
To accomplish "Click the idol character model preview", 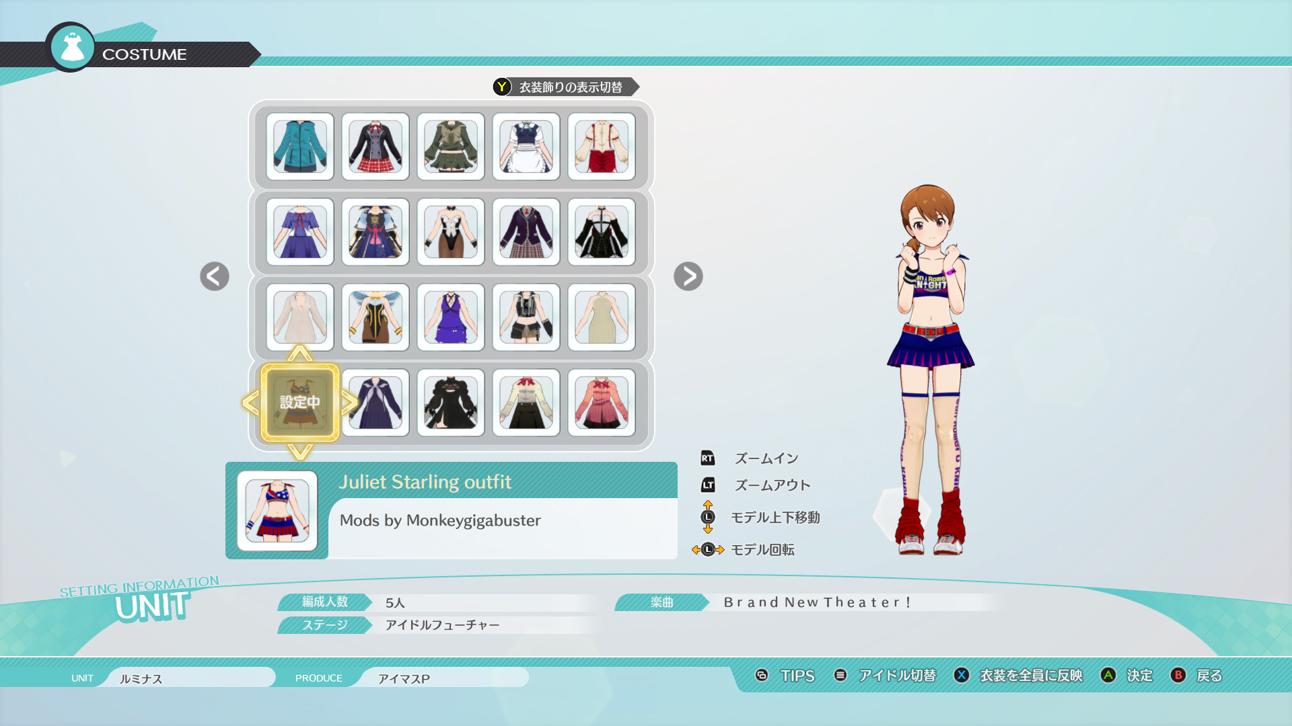I will tap(931, 370).
